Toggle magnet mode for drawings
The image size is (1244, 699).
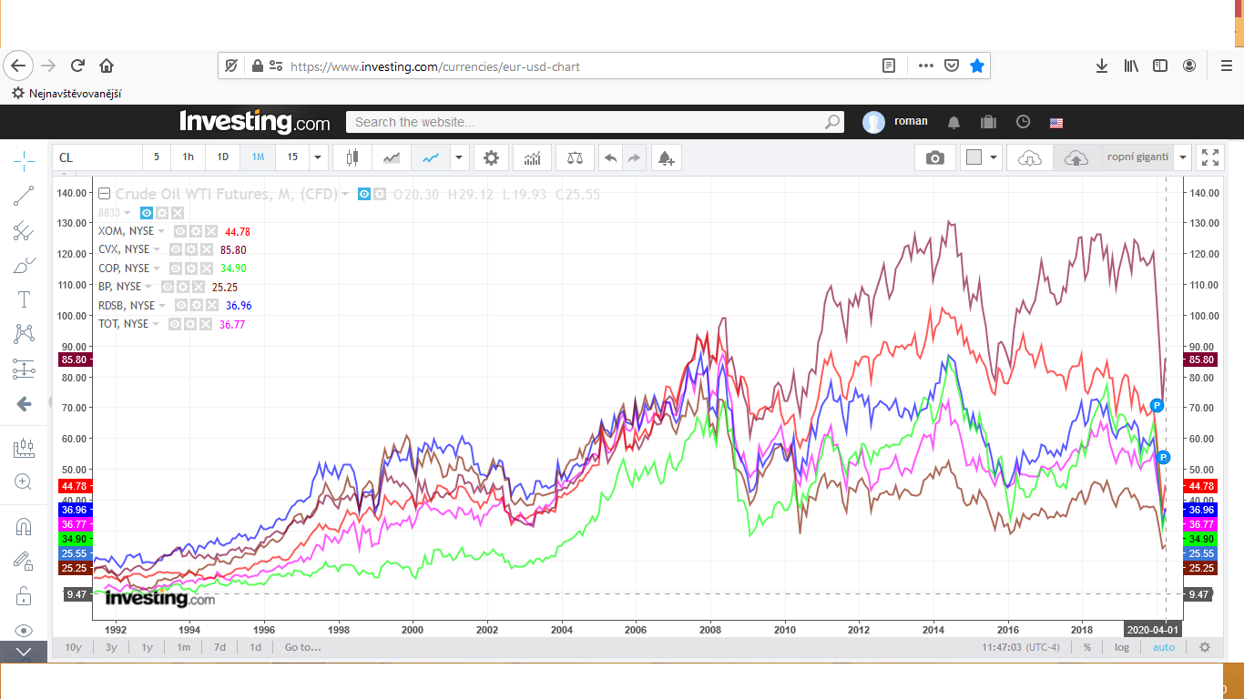tap(24, 527)
